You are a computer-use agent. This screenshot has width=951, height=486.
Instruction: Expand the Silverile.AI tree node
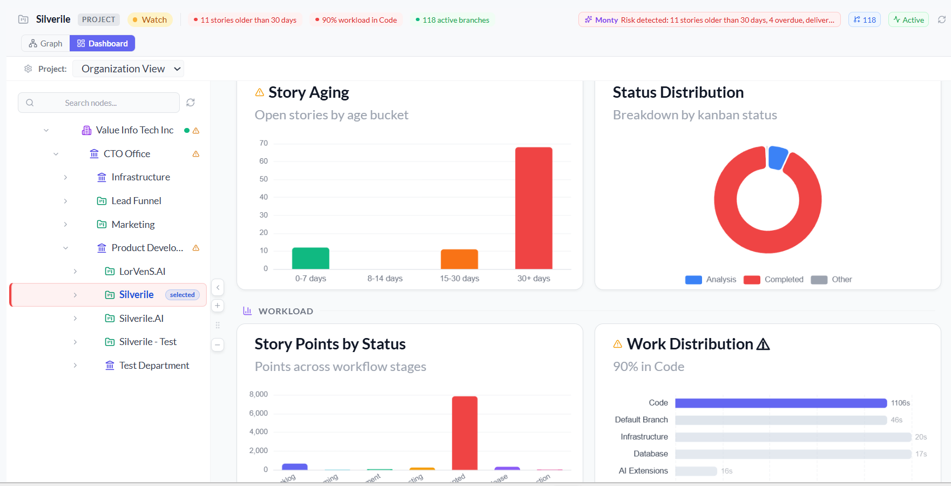point(75,318)
